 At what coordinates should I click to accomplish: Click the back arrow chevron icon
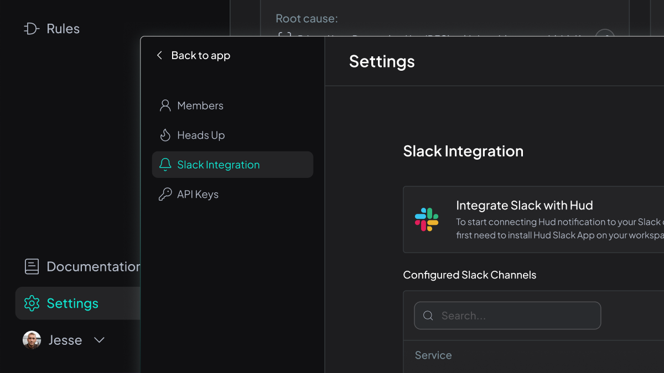[159, 55]
